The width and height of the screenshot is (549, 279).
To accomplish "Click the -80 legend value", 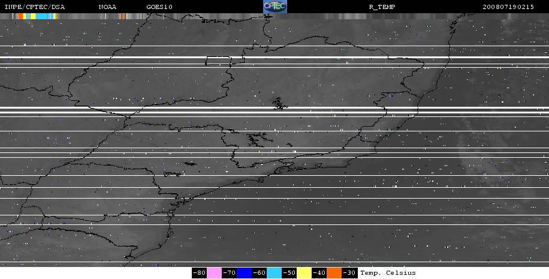I will [199, 272].
